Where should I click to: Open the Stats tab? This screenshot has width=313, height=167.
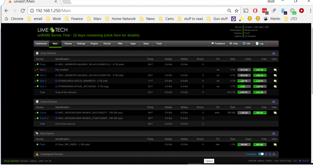pos(146,44)
